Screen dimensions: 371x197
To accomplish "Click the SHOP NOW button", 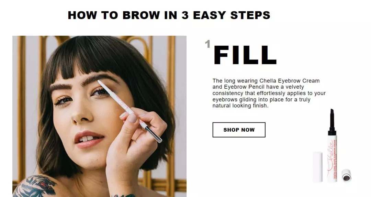I will pyautogui.click(x=239, y=130).
